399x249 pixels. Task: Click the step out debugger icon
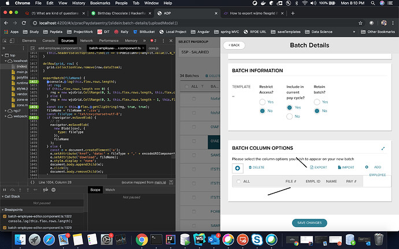tap(28, 189)
